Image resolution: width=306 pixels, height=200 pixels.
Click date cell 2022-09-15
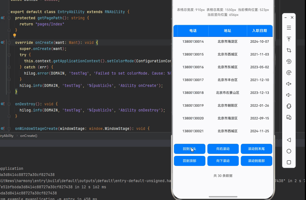click(x=259, y=118)
